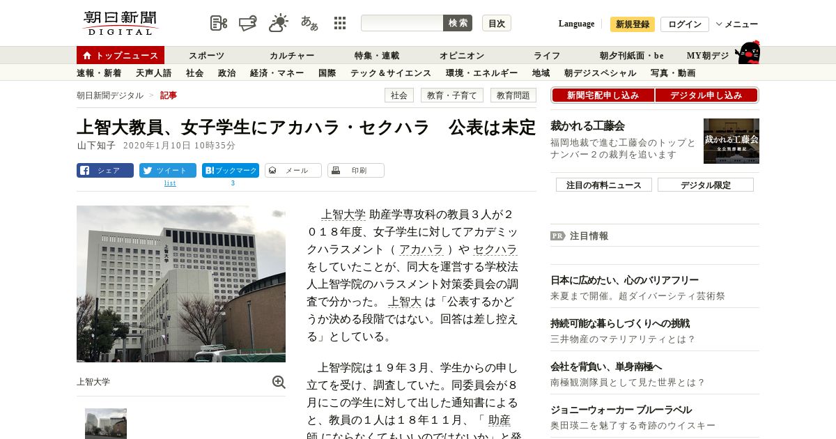836x439 pixels.
Task: Open ジョニーウォーカー ブルーラベル link
Action: click(621, 410)
